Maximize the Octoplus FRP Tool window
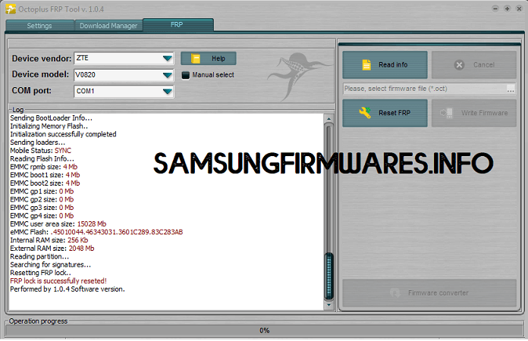Viewport: 528px width, 341px height. pos(507,9)
